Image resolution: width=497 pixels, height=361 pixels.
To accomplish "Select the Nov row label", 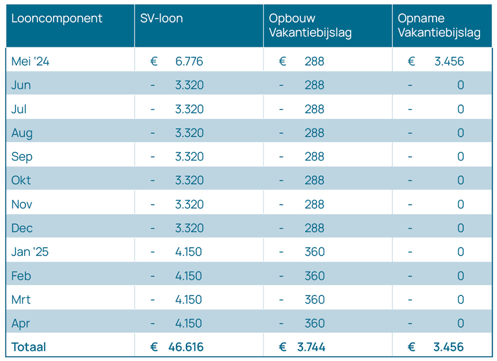I will click(x=22, y=204).
